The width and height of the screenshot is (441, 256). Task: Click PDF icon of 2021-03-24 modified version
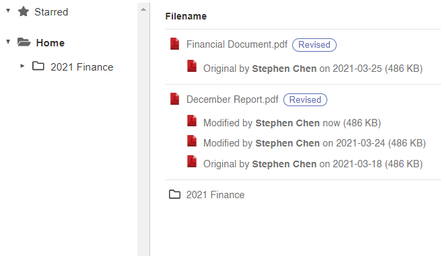(x=192, y=141)
